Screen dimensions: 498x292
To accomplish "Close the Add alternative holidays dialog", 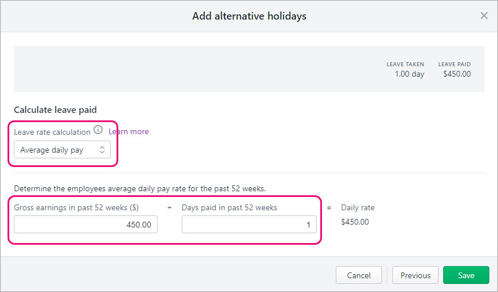I will point(484,16).
